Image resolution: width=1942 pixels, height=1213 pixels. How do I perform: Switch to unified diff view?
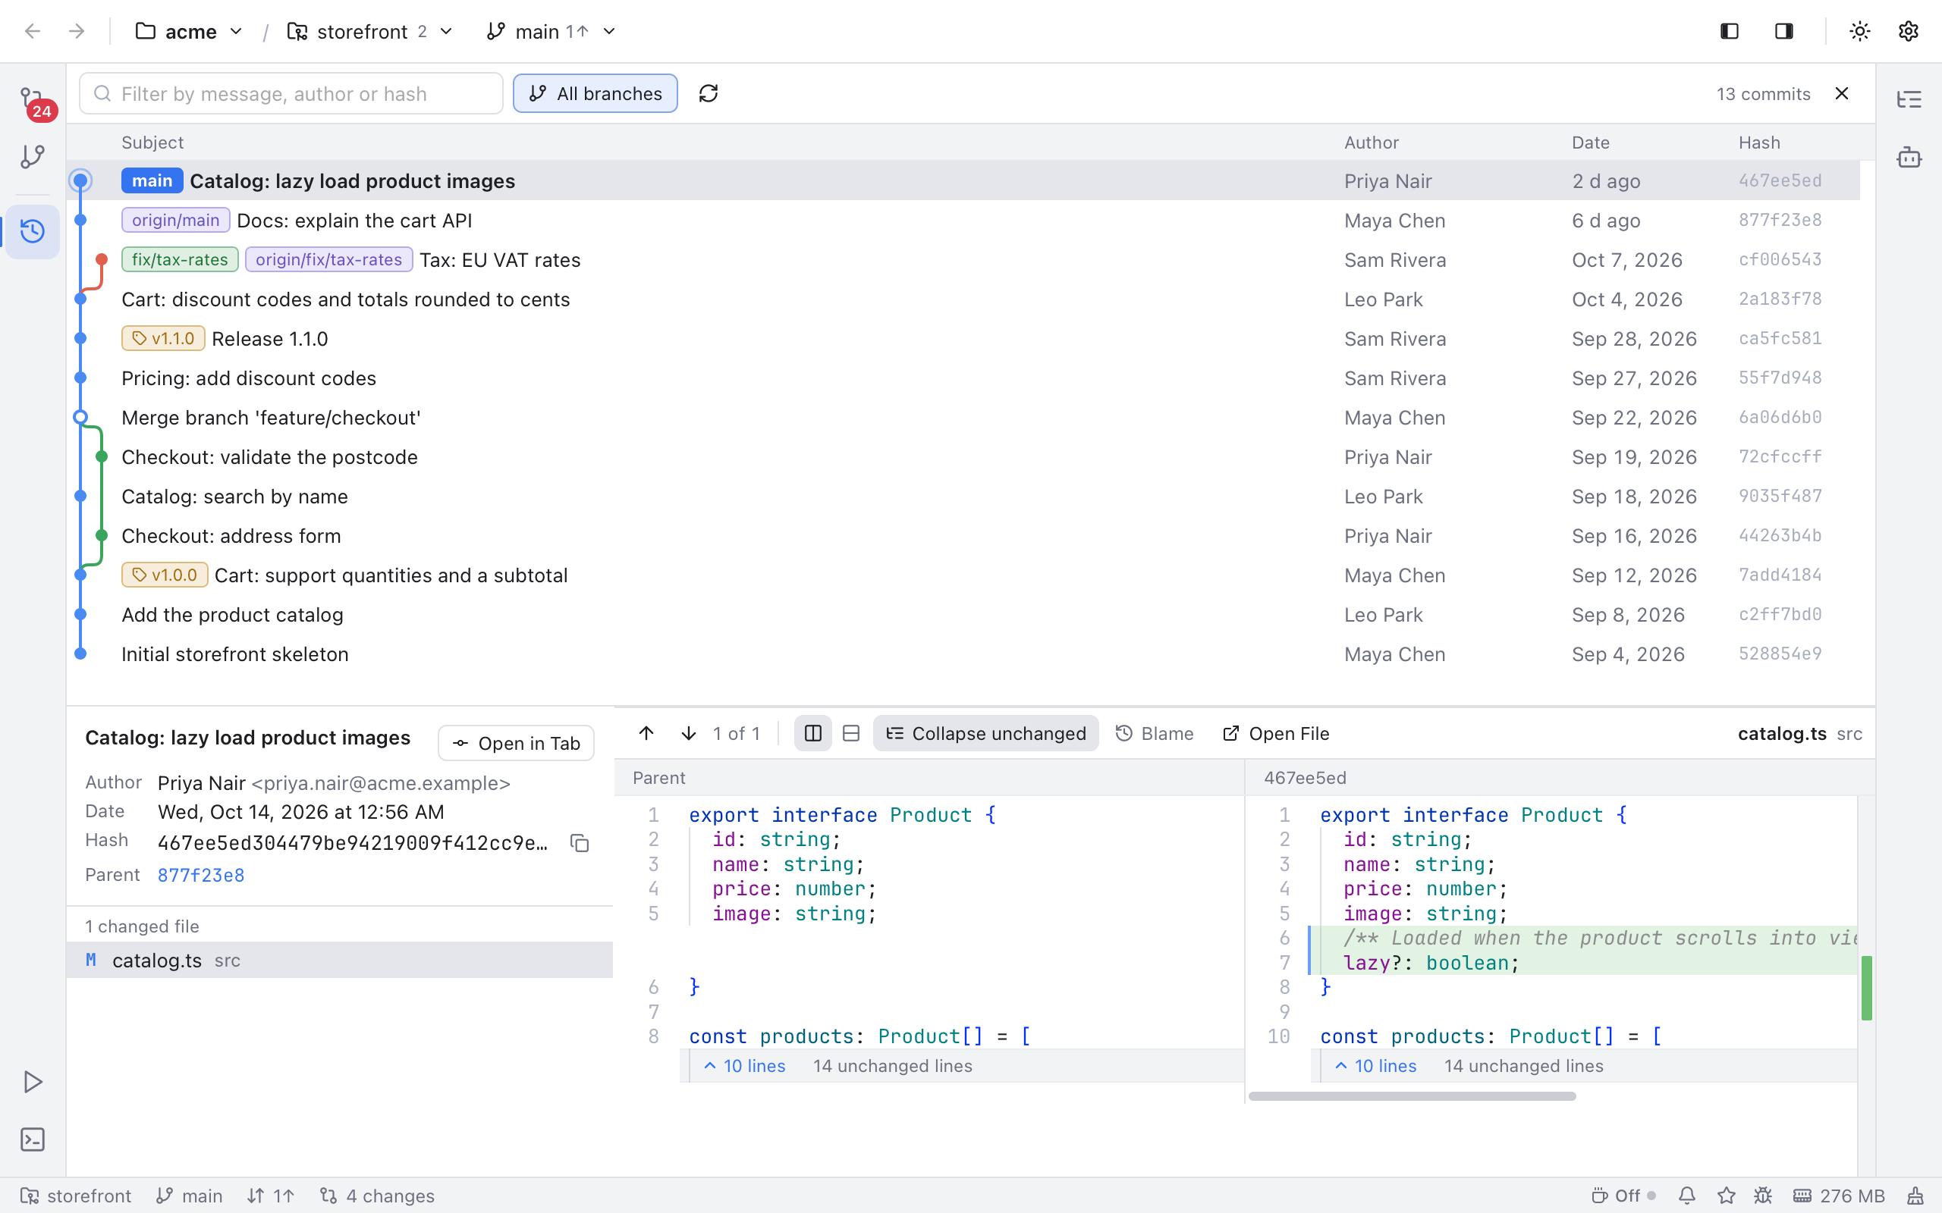pyautogui.click(x=850, y=733)
